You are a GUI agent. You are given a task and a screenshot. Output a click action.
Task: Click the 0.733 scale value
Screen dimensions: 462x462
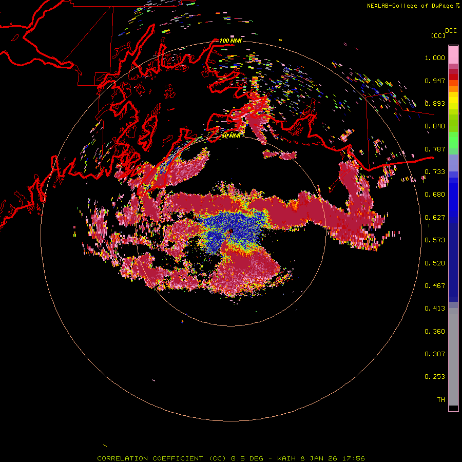click(435, 172)
